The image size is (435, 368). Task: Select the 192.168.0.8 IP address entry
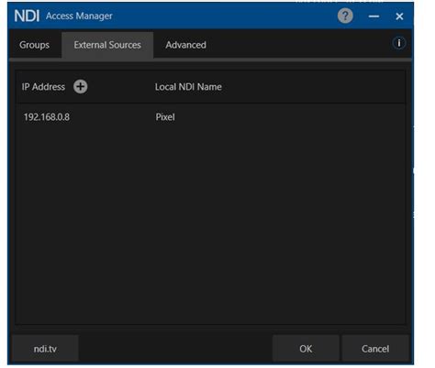pos(47,117)
